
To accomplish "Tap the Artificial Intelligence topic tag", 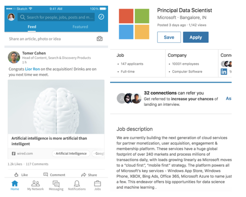I will click(71, 154).
